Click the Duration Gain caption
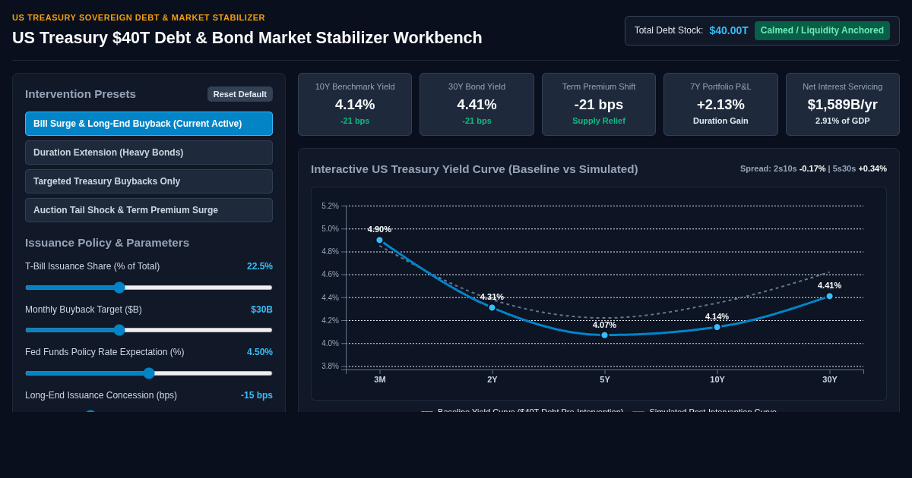 point(720,121)
